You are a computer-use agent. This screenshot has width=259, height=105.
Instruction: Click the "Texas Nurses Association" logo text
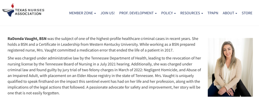point(30,12)
